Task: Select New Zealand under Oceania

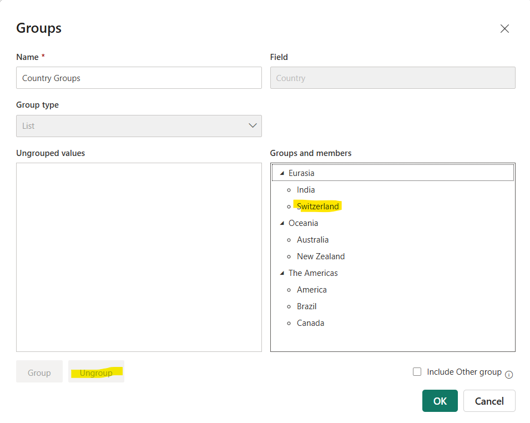Action: coord(321,256)
